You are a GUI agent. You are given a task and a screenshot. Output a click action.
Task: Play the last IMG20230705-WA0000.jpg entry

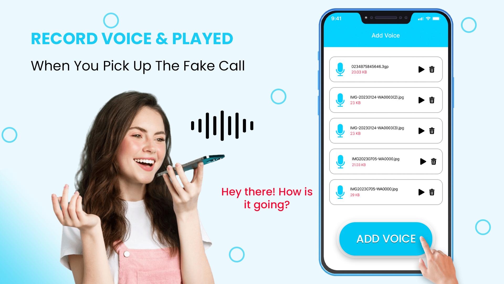coord(422,192)
